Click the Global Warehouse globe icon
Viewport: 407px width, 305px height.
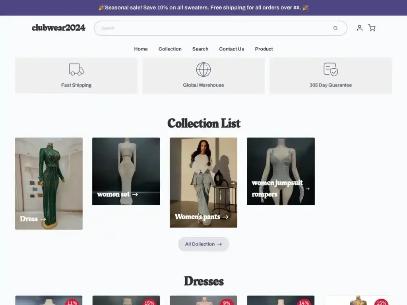(x=203, y=69)
